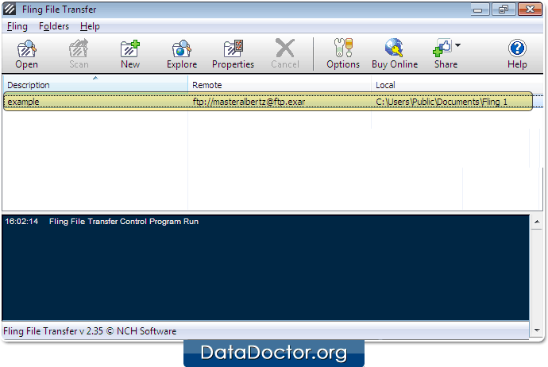Click status bar version text 'v 2.35'
The image size is (548, 367).
coord(91,331)
